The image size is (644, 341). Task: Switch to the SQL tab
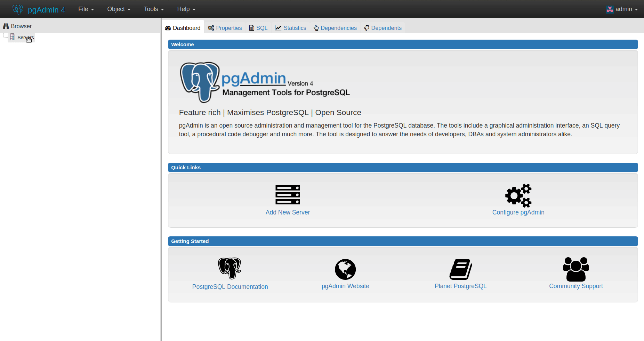[258, 28]
